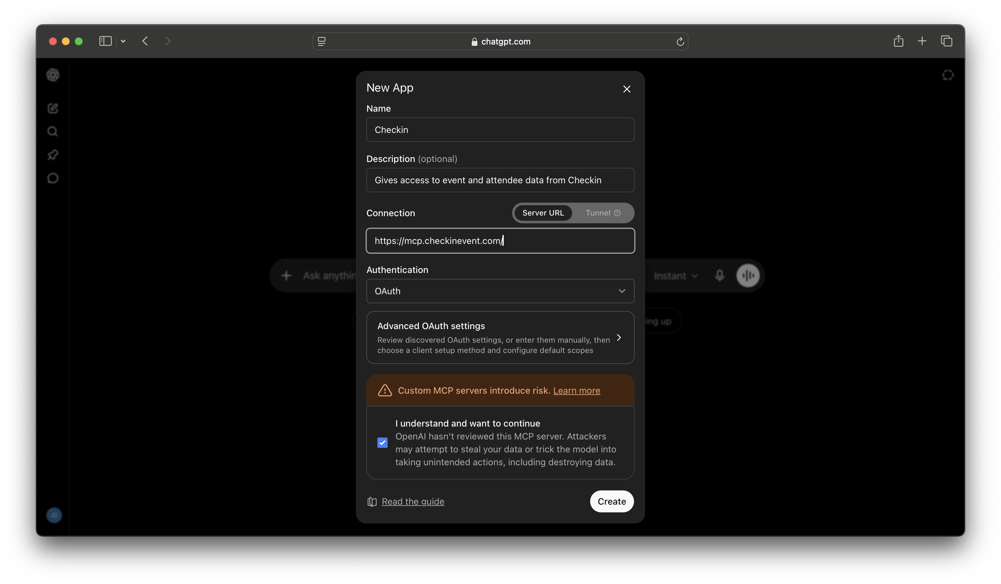Go back to the previous page in Safari
The image size is (1001, 584).
click(145, 41)
